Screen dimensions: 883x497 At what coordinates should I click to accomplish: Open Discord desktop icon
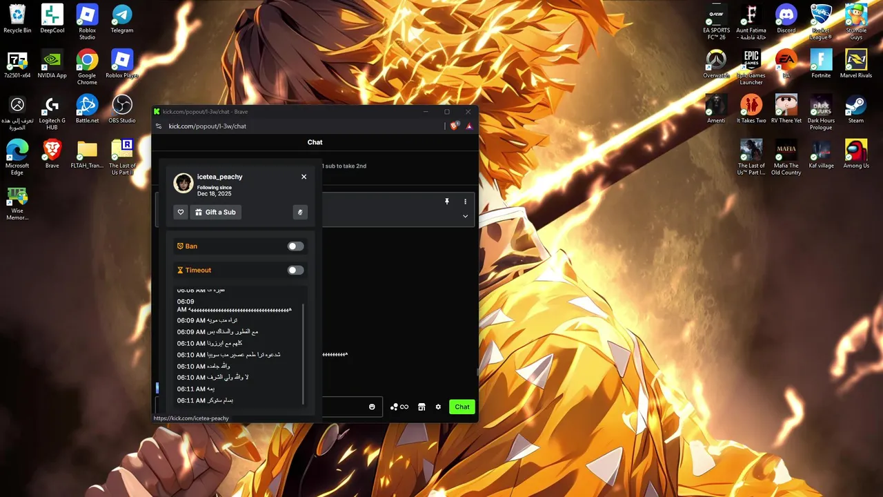[x=786, y=19]
